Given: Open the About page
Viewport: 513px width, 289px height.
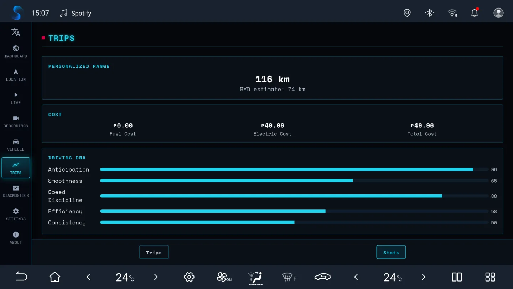Looking at the screenshot, I should coord(16,238).
